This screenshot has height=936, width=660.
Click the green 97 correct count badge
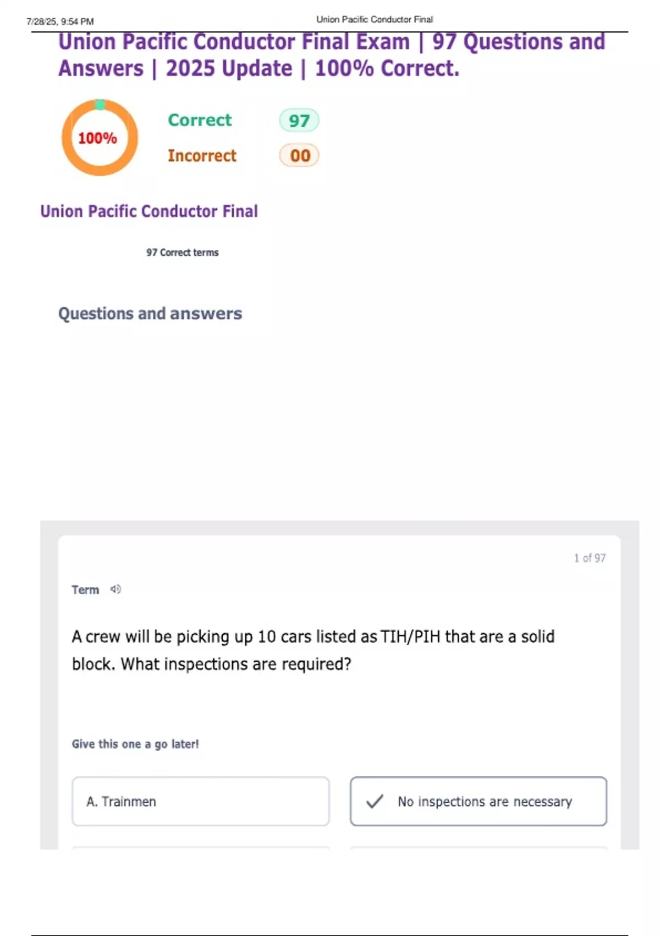click(x=299, y=121)
